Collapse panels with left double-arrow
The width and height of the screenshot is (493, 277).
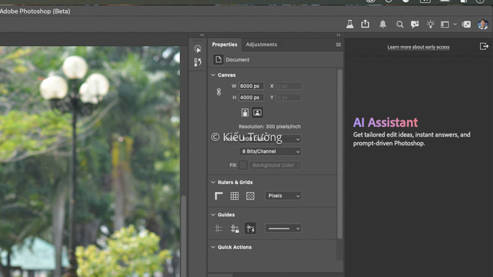[202, 35]
